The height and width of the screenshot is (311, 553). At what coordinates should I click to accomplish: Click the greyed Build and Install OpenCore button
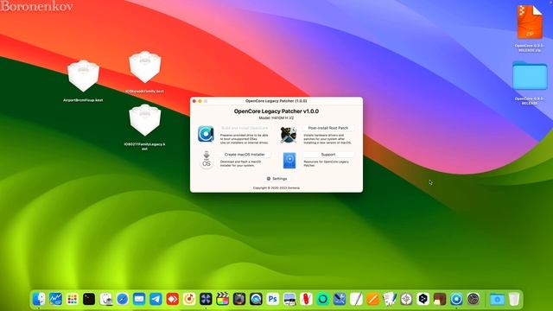[245, 128]
